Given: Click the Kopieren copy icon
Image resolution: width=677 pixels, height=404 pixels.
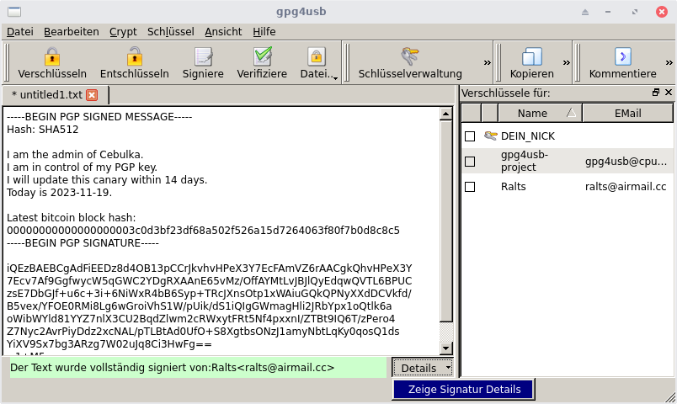Looking at the screenshot, I should click(x=532, y=56).
